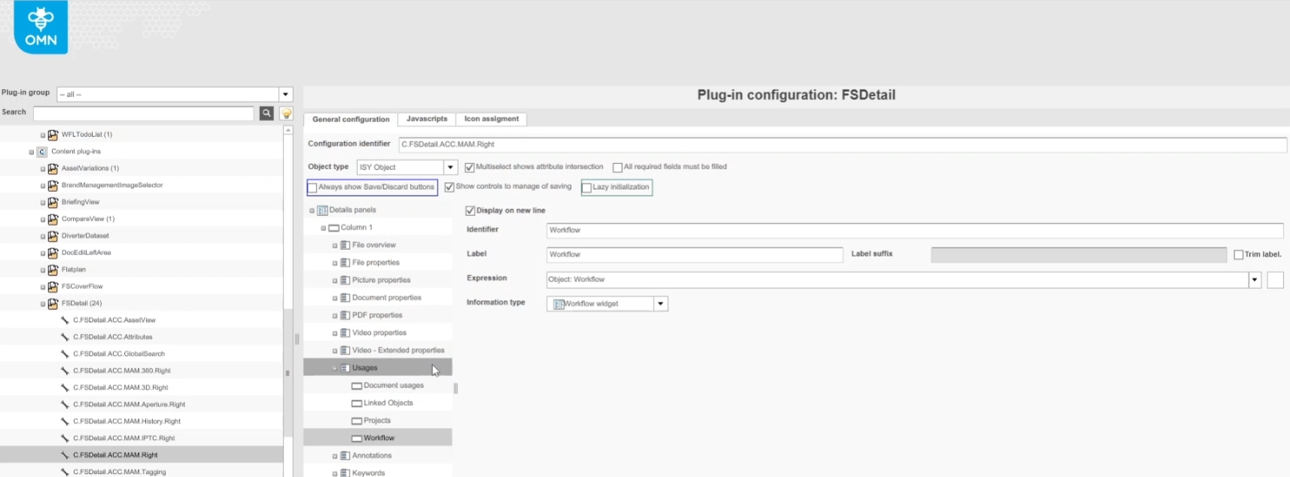Open the Information type dropdown

pyautogui.click(x=660, y=304)
